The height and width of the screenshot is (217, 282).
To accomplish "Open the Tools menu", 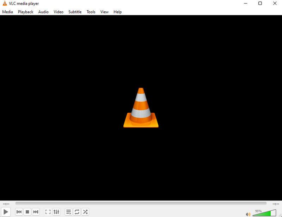I will (91, 12).
